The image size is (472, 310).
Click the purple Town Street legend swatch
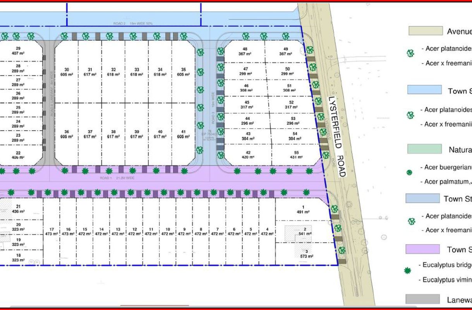click(x=422, y=249)
